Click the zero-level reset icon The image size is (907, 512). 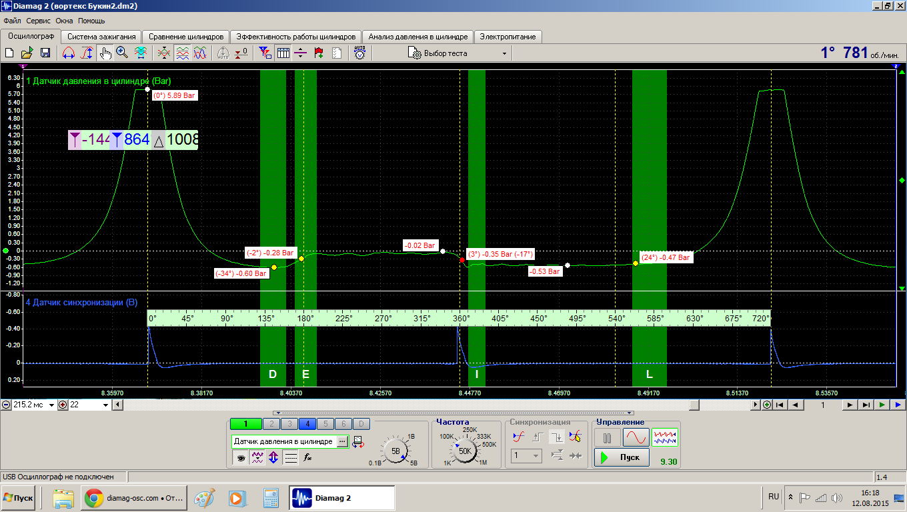pos(241,53)
